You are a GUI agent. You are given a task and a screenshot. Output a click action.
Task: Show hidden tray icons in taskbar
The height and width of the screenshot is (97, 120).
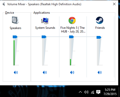pyautogui.click(x=80, y=92)
